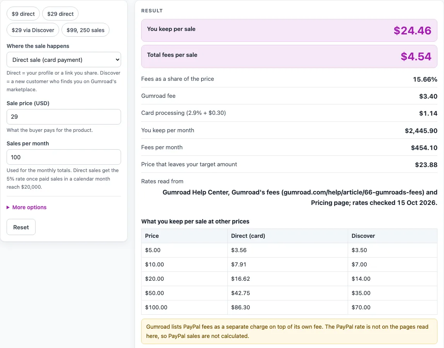The image size is (444, 348).
Task: Click the $86.30 direct card cell
Action: point(288,307)
